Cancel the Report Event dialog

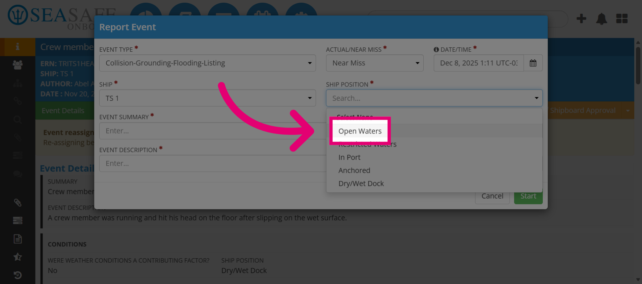pyautogui.click(x=492, y=196)
